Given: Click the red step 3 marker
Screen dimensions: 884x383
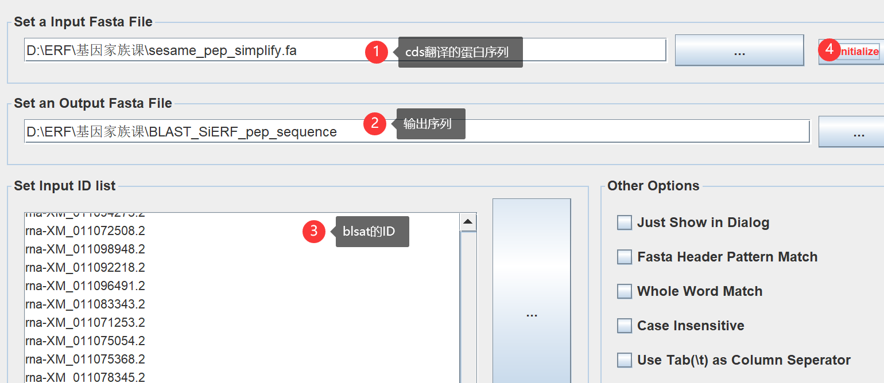Looking at the screenshot, I should pyautogui.click(x=314, y=231).
